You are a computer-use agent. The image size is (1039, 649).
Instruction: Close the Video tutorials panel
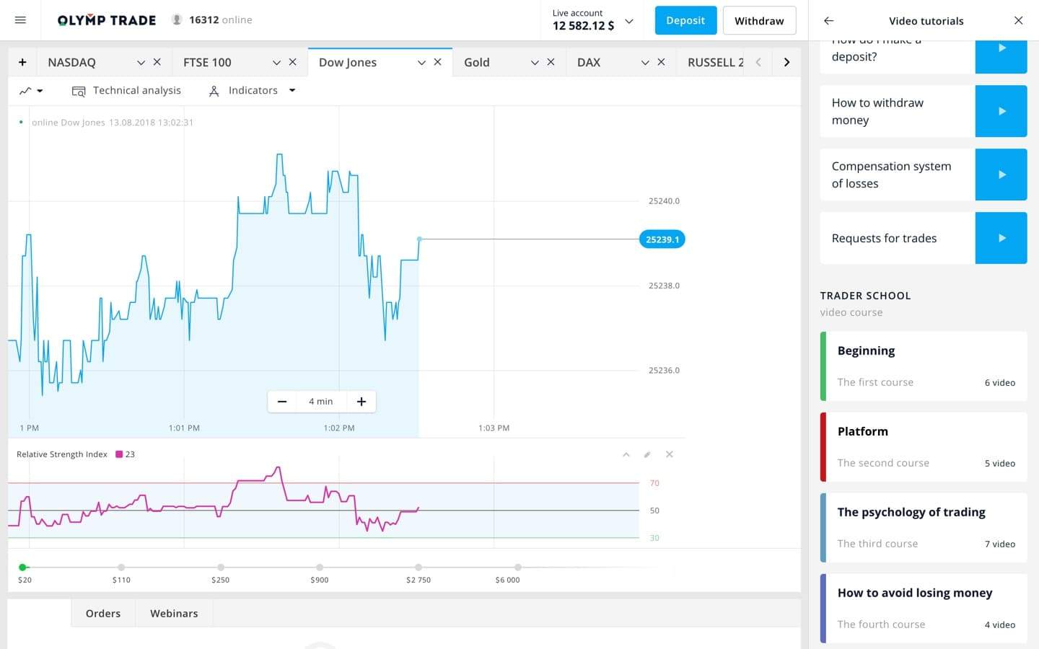click(x=1018, y=20)
